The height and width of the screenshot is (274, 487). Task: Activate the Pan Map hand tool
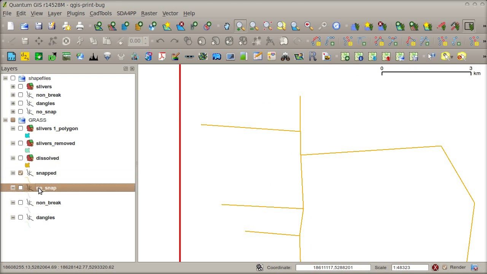click(x=227, y=26)
